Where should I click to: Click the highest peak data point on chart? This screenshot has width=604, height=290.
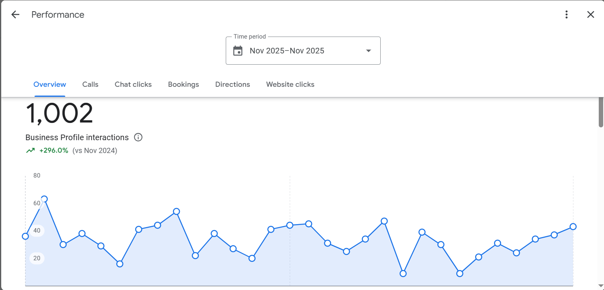44,199
